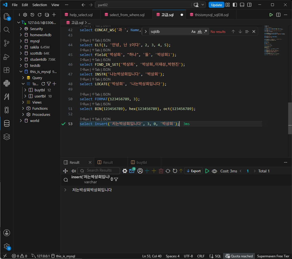Open the stacked layers NoSQL view

[7, 137]
